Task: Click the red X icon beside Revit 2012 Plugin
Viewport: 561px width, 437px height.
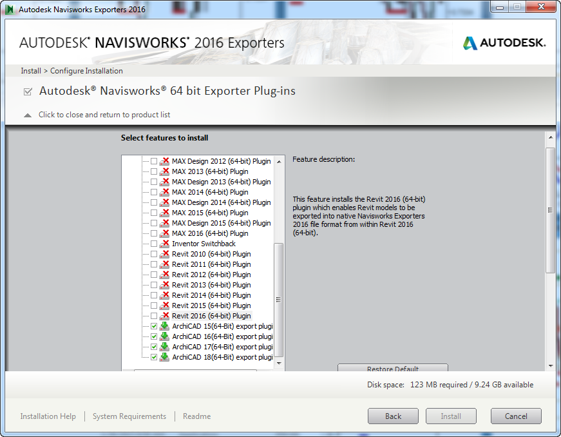Action: (164, 275)
